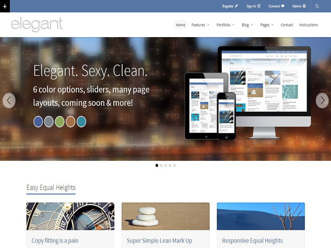Open the 'Copy fitting is a pain' link
The width and height of the screenshot is (331, 248).
[55, 241]
